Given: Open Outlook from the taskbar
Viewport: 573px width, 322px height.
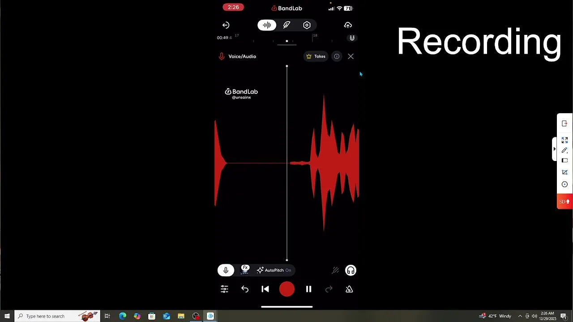Looking at the screenshot, I should point(167,316).
